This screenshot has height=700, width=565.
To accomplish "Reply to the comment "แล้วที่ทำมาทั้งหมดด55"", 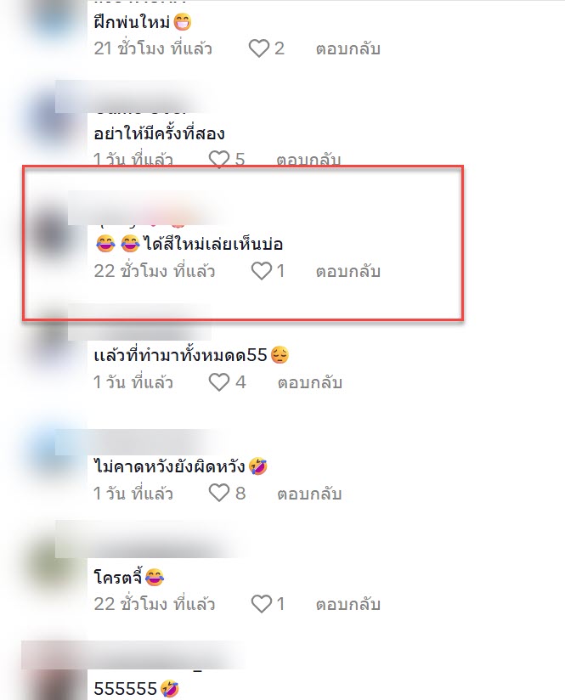I will 309,382.
